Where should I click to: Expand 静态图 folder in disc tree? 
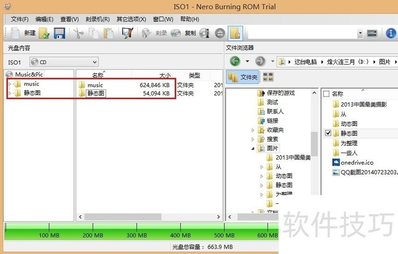(x=10, y=93)
